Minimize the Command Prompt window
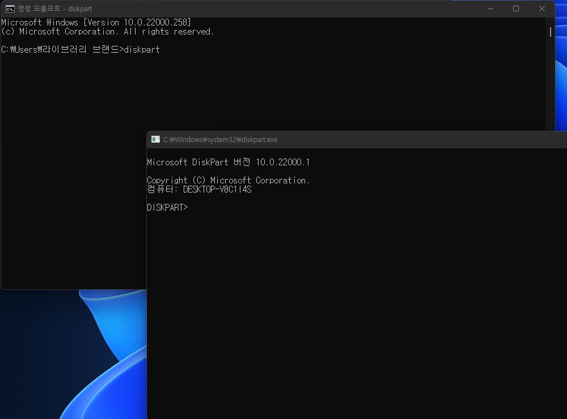 tap(490, 8)
